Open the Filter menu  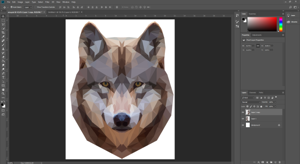47,2
